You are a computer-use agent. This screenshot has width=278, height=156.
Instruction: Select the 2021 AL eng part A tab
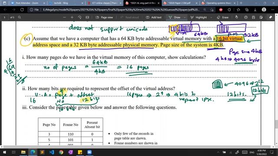tap(143, 3)
